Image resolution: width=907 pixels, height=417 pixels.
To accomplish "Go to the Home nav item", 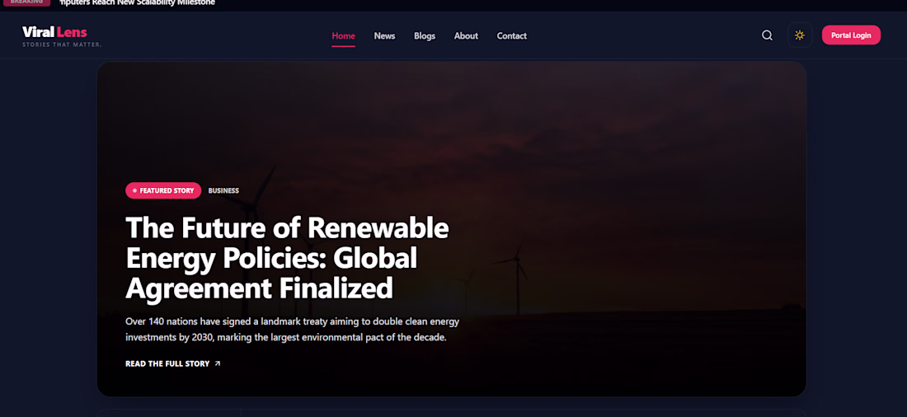I will click(344, 36).
